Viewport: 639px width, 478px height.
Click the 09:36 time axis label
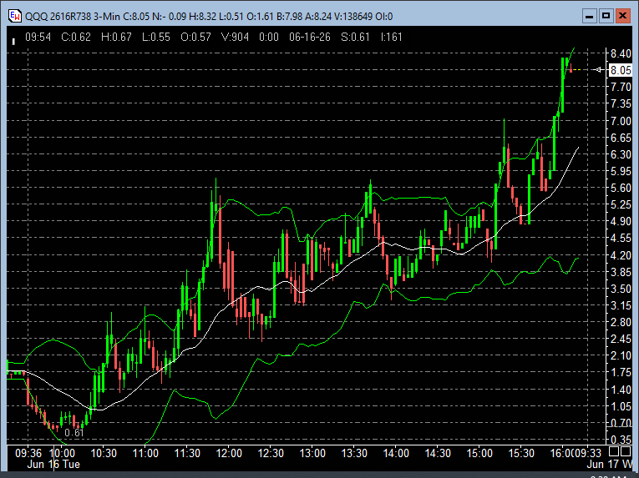(28, 453)
